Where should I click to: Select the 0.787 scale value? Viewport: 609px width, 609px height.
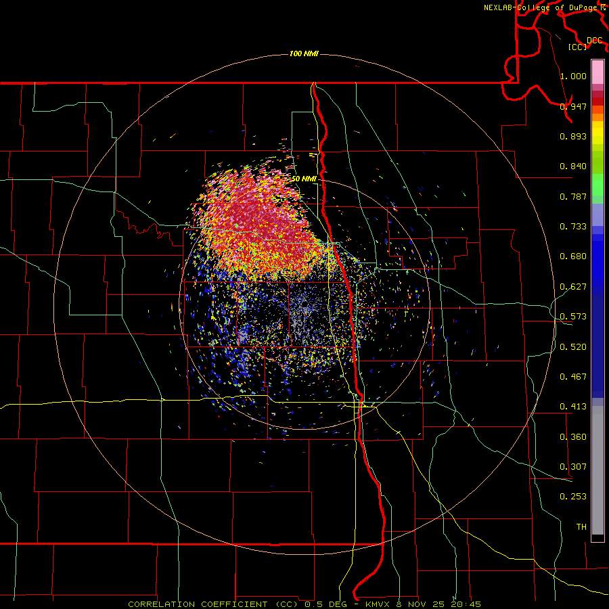[573, 196]
